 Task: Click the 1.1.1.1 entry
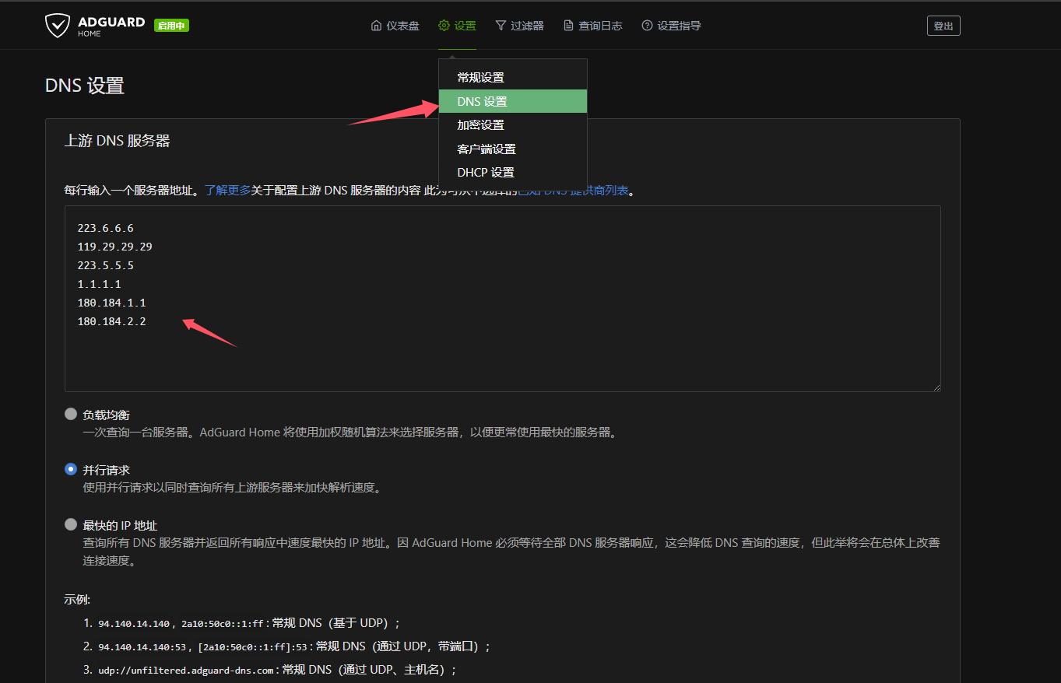99,284
